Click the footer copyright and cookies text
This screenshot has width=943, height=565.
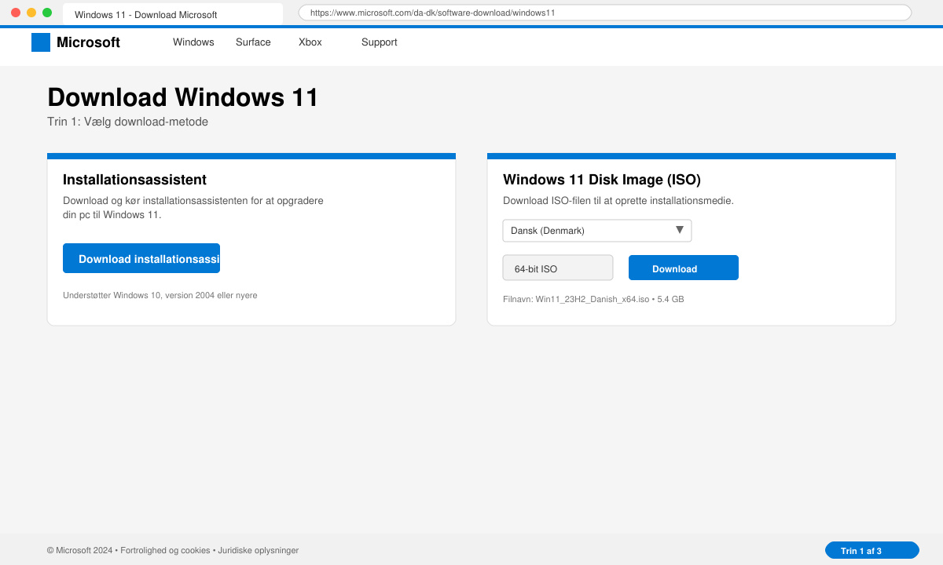173,550
